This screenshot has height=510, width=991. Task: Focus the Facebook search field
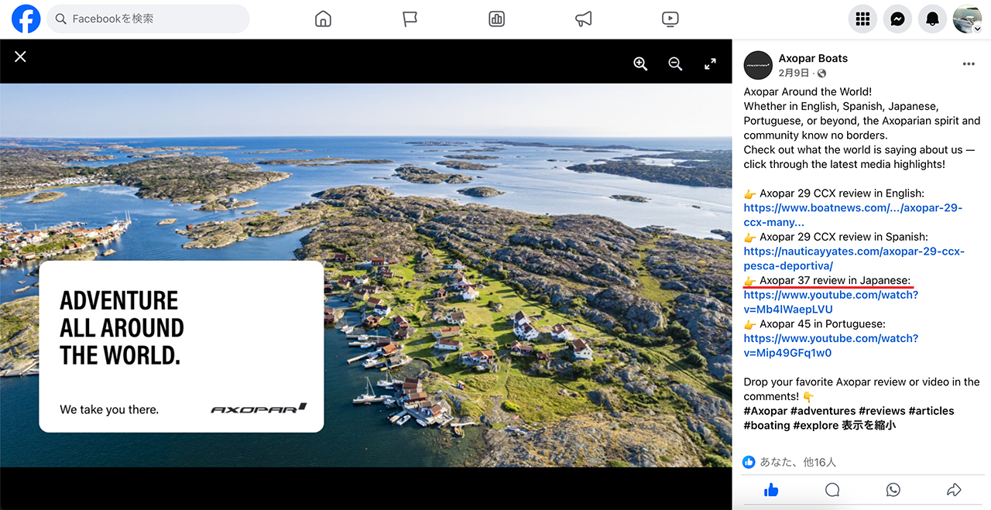click(149, 19)
